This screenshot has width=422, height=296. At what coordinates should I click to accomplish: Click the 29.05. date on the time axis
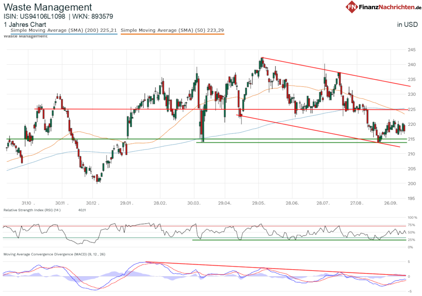[259, 203]
